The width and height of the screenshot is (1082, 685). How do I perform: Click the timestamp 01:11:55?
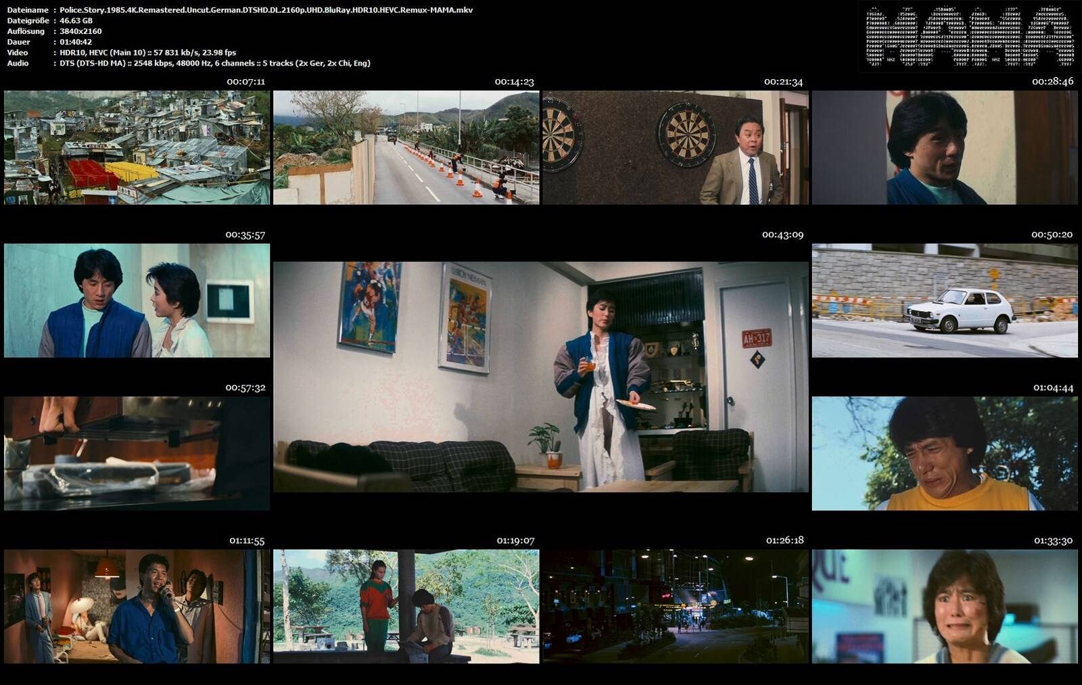[x=247, y=540]
